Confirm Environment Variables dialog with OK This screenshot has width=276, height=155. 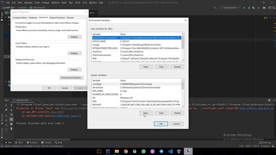(x=161, y=124)
